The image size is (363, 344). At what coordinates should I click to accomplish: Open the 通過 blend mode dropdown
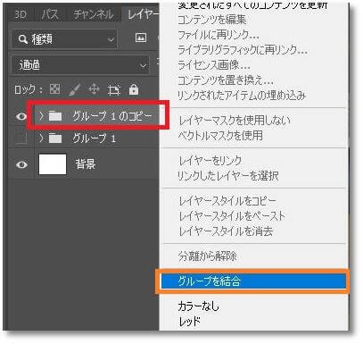click(80, 65)
